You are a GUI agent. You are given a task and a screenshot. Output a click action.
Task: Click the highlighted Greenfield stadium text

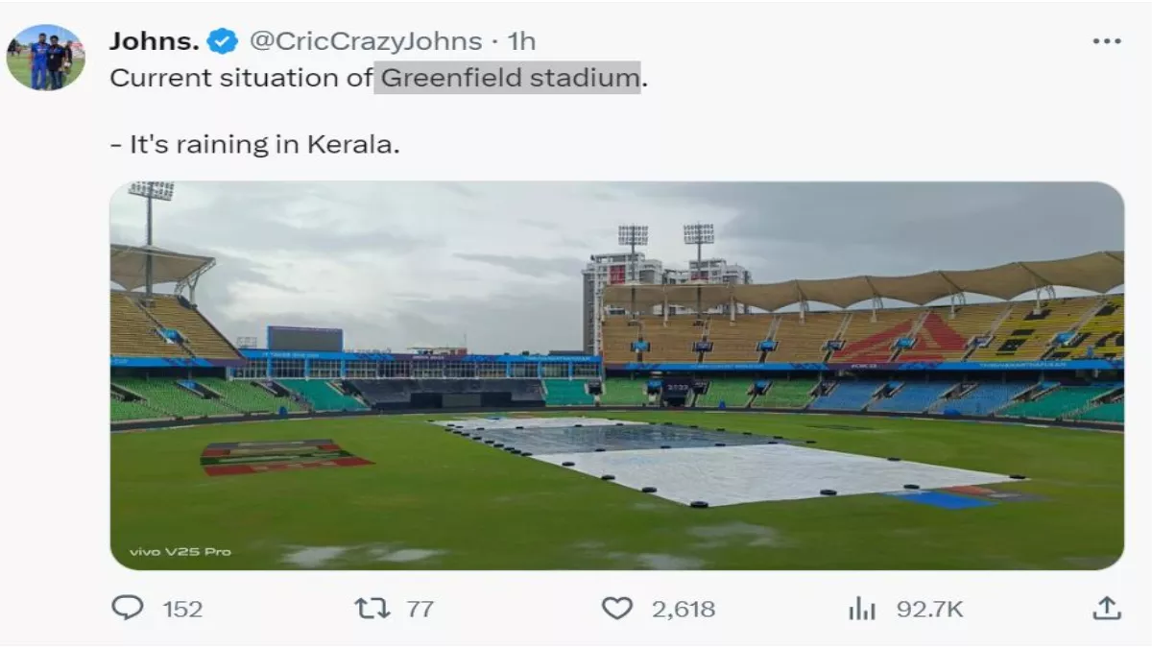pyautogui.click(x=508, y=78)
